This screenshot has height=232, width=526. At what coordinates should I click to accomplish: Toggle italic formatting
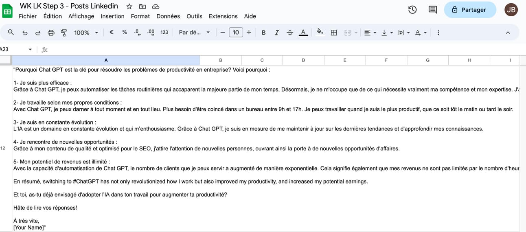click(276, 33)
